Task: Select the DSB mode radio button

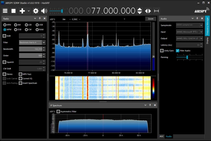Action: 16,29
